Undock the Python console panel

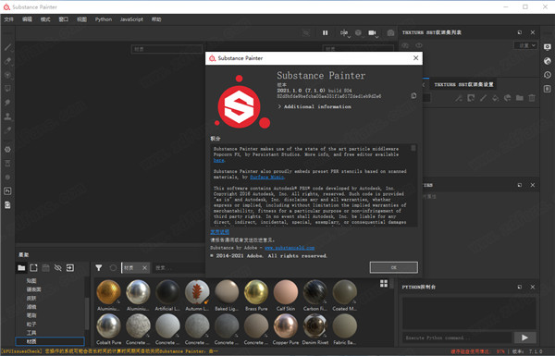(x=520, y=287)
